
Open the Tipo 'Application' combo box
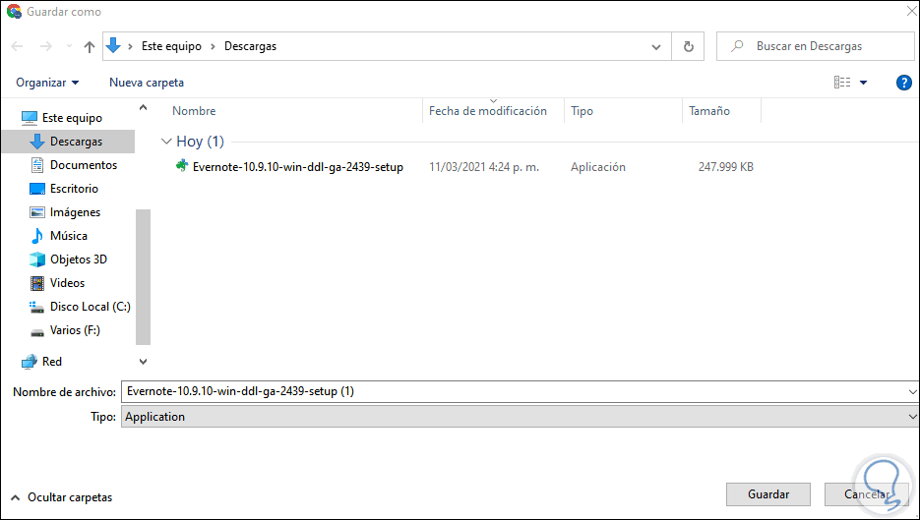(520, 417)
